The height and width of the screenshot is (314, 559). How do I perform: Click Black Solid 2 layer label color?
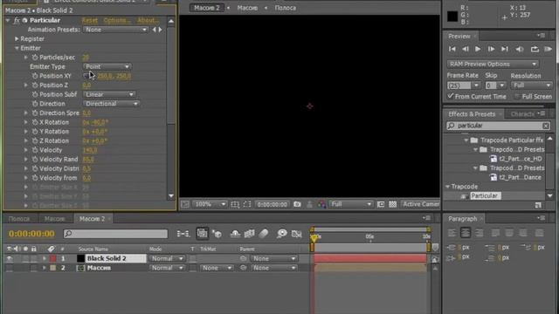pyautogui.click(x=53, y=258)
